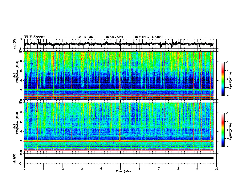The width and height of the screenshot is (244, 189).
Task: Click the ch.2 frequency spectrogram panel
Action: [119, 127]
